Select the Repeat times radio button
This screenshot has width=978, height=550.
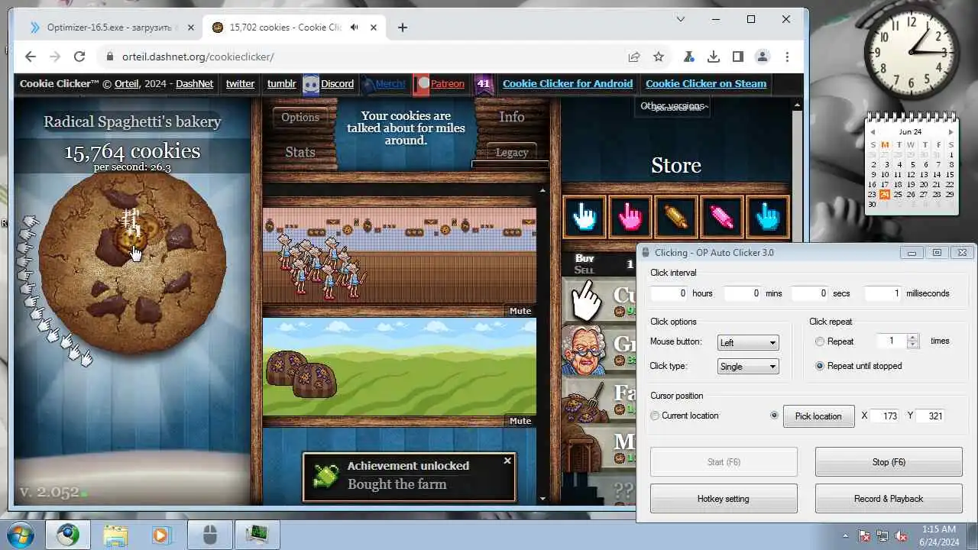click(x=820, y=341)
